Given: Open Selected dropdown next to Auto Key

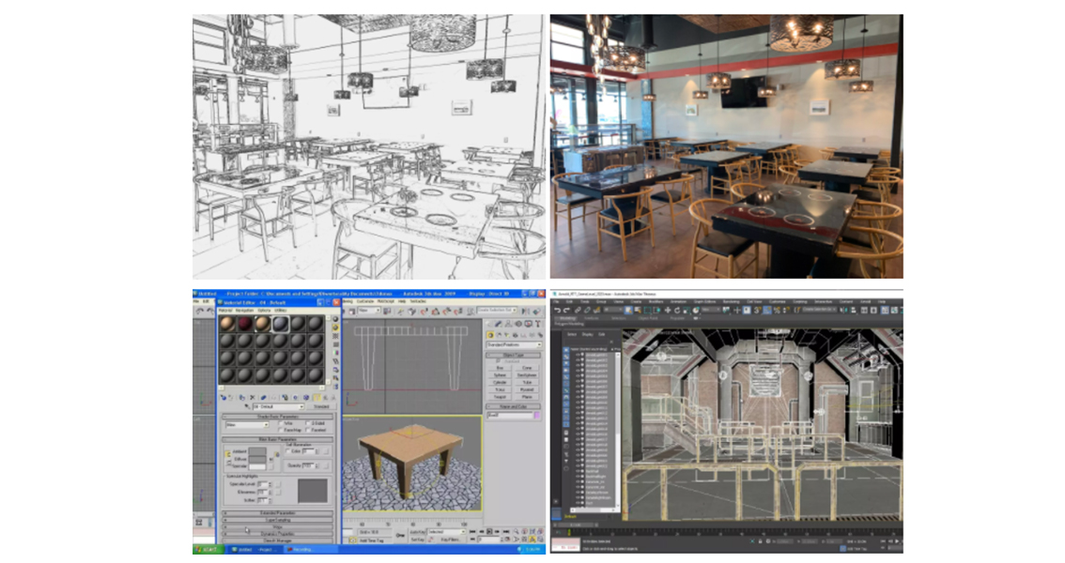Looking at the screenshot, I should pos(445,532).
